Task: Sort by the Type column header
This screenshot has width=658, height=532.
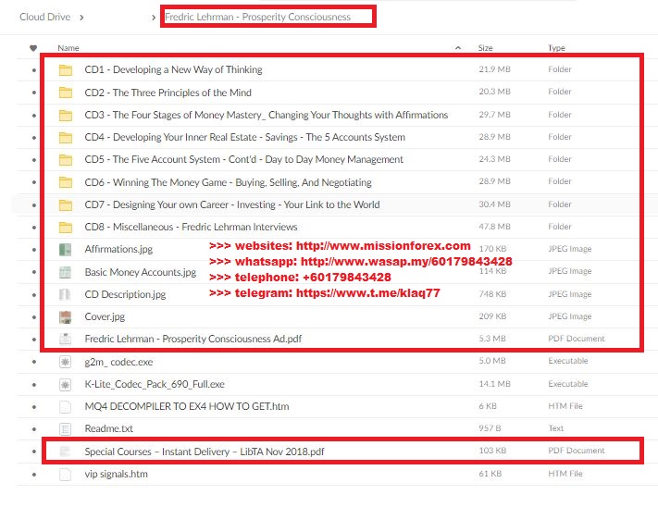Action: click(556, 48)
